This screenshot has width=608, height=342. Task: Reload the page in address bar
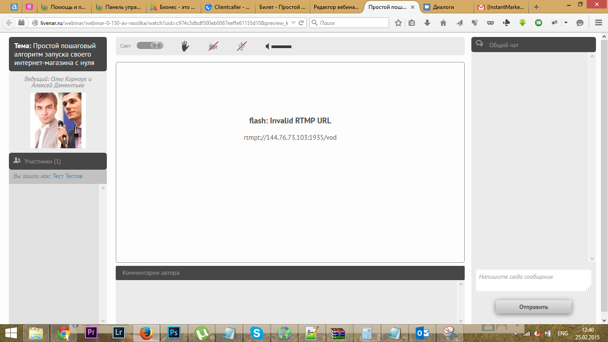click(x=301, y=23)
